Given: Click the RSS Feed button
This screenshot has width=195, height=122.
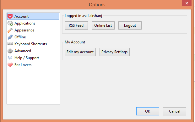Looking at the screenshot, I should (76, 25).
